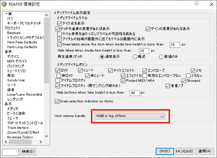Close the REAPER preferences window
The image size is (217, 158).
tap(208, 4)
